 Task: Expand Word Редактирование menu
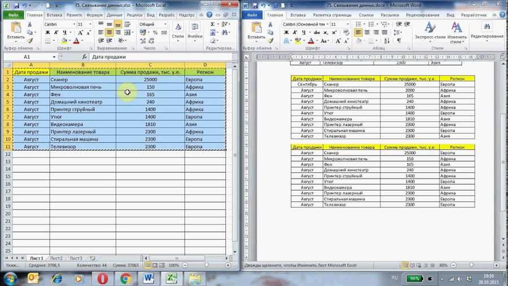[487, 32]
